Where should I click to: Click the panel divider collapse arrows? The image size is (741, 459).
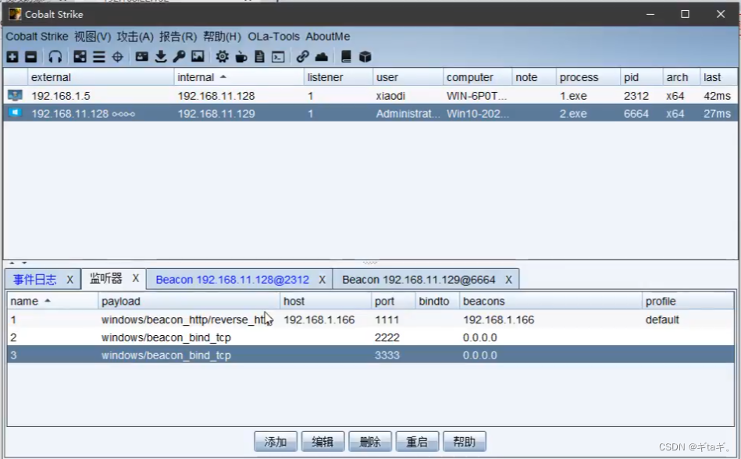pos(18,263)
